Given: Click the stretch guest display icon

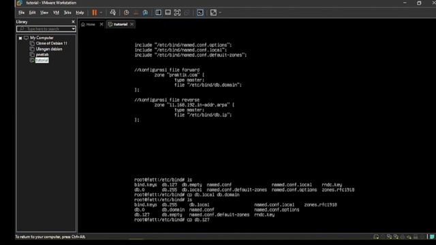Looking at the screenshot, I should 213,12.
